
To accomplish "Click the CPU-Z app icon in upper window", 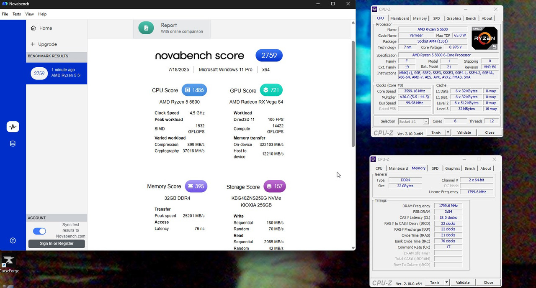I will [375, 9].
